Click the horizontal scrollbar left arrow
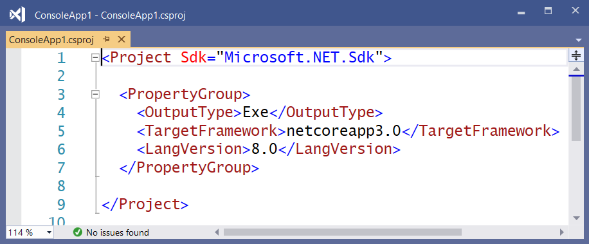Image resolution: width=589 pixels, height=244 pixels. pos(216,232)
